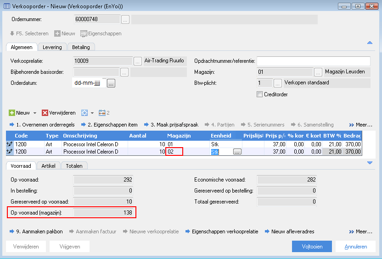
Task: Collapse the lower panel with down arrow
Action: [370, 163]
